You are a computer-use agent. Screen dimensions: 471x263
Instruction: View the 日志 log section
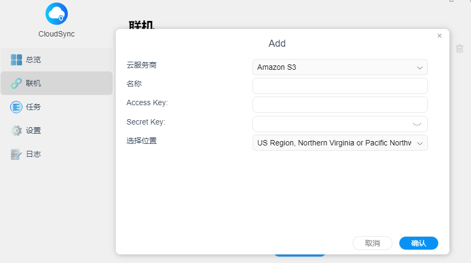[x=57, y=154]
